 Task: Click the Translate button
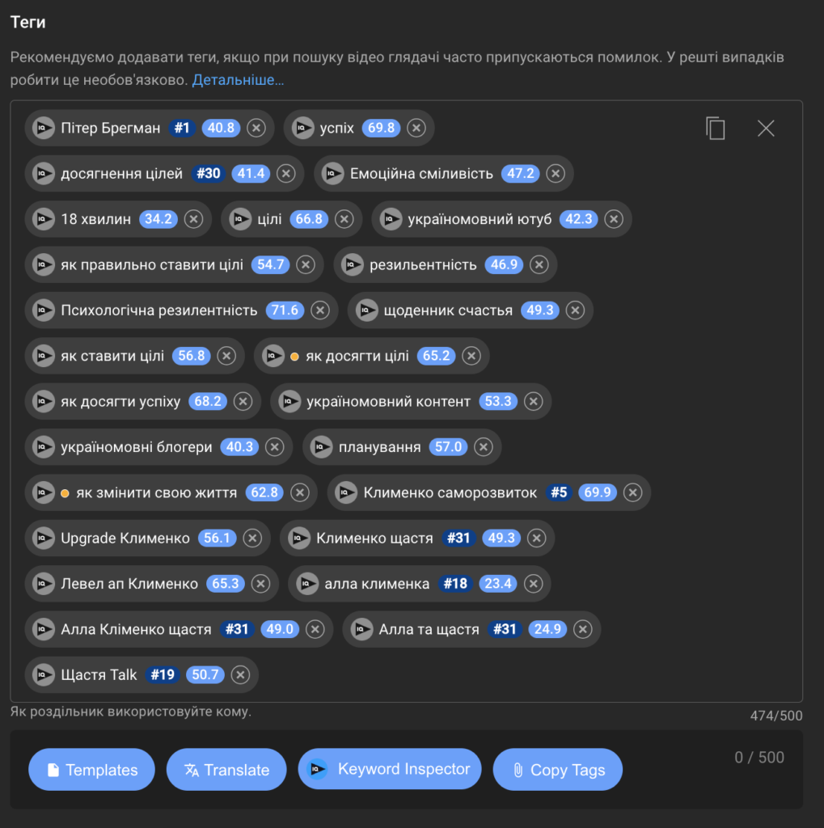coord(226,770)
